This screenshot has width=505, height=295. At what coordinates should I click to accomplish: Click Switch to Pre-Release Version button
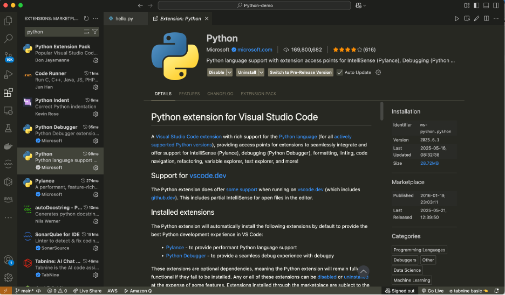coord(301,72)
